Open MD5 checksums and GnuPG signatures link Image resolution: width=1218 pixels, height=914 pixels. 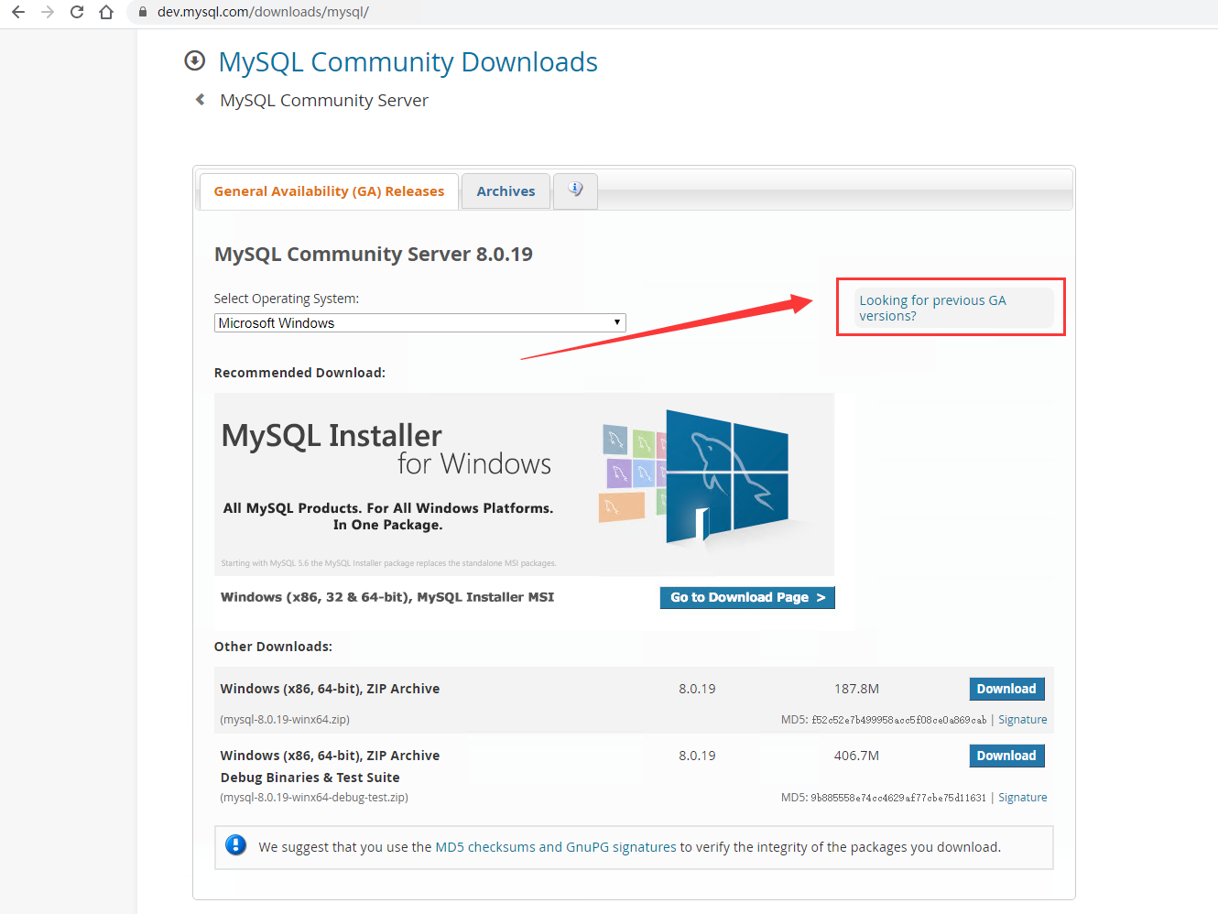[x=556, y=847]
